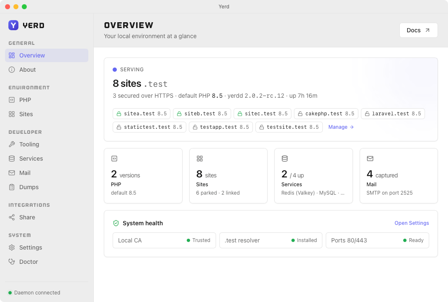Image resolution: width=448 pixels, height=302 pixels.
Task: Click the green Daemon connected status dot
Action: pos(10,292)
